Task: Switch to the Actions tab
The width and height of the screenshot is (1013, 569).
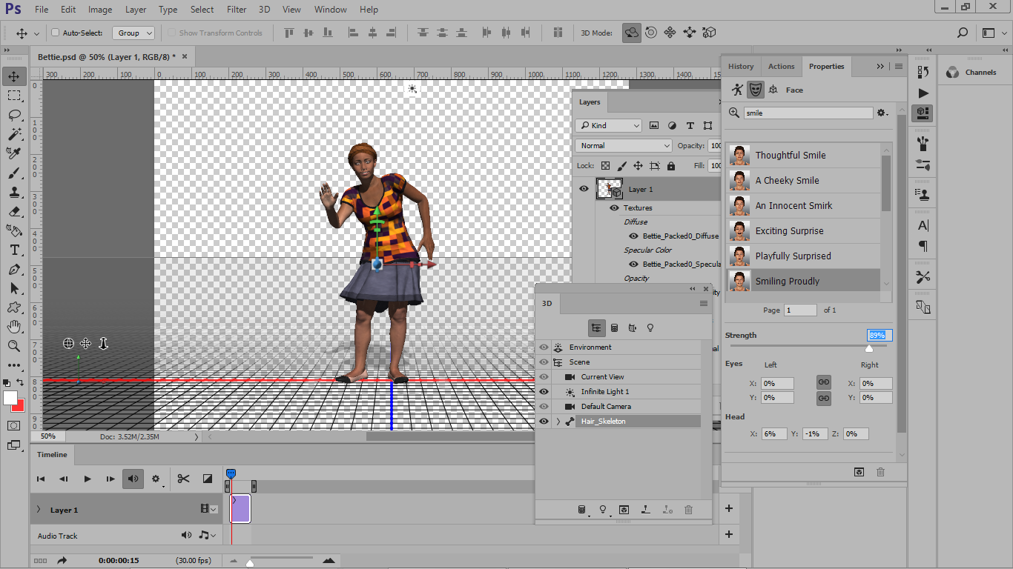Action: pos(781,66)
